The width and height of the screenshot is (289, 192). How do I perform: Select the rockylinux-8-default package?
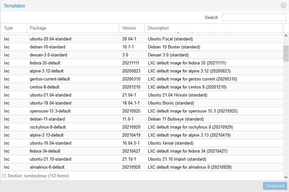(x=48, y=127)
